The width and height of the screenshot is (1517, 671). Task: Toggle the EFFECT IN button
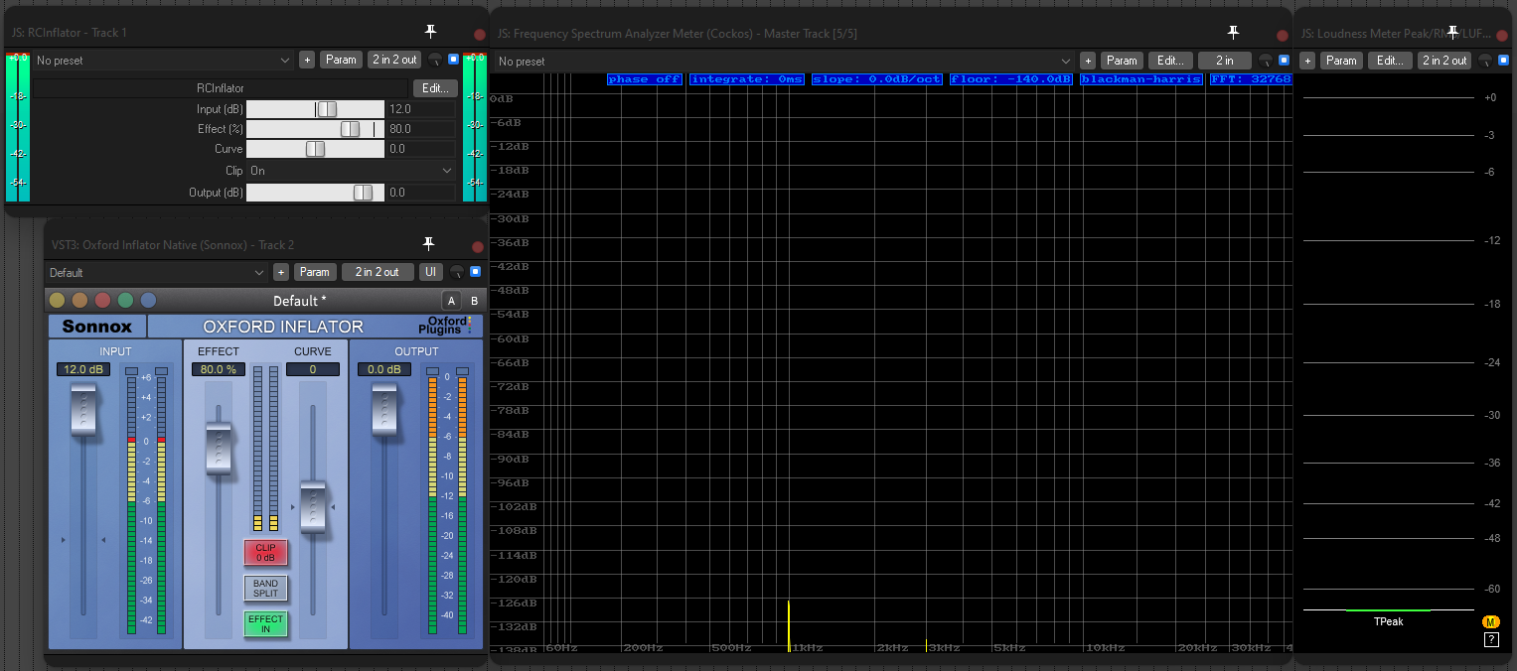(265, 623)
